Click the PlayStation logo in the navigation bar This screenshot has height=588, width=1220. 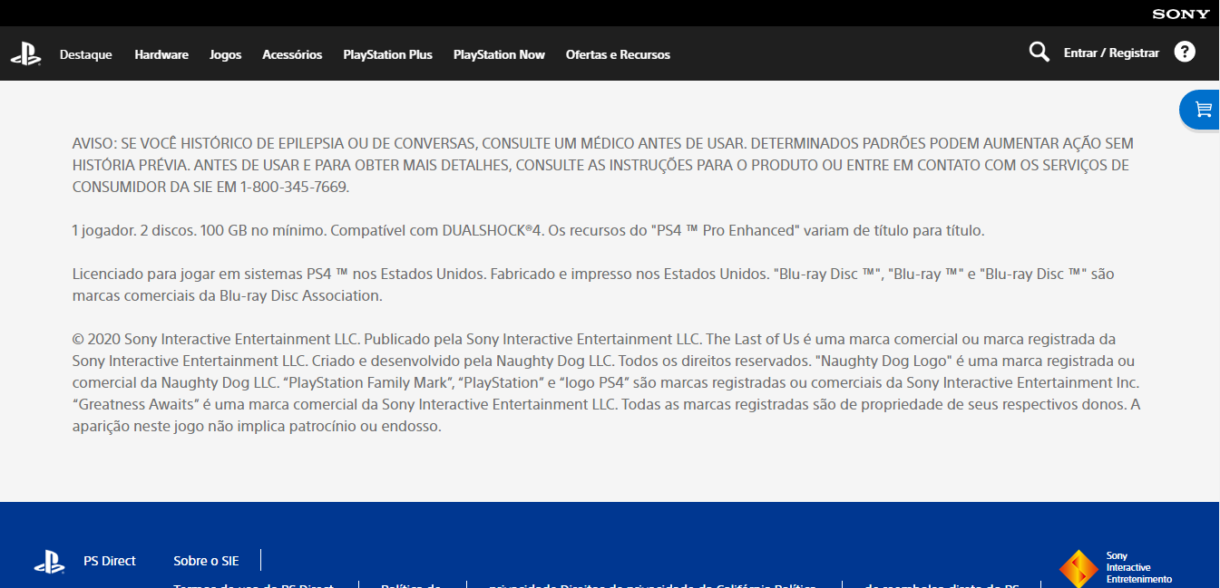tap(25, 54)
